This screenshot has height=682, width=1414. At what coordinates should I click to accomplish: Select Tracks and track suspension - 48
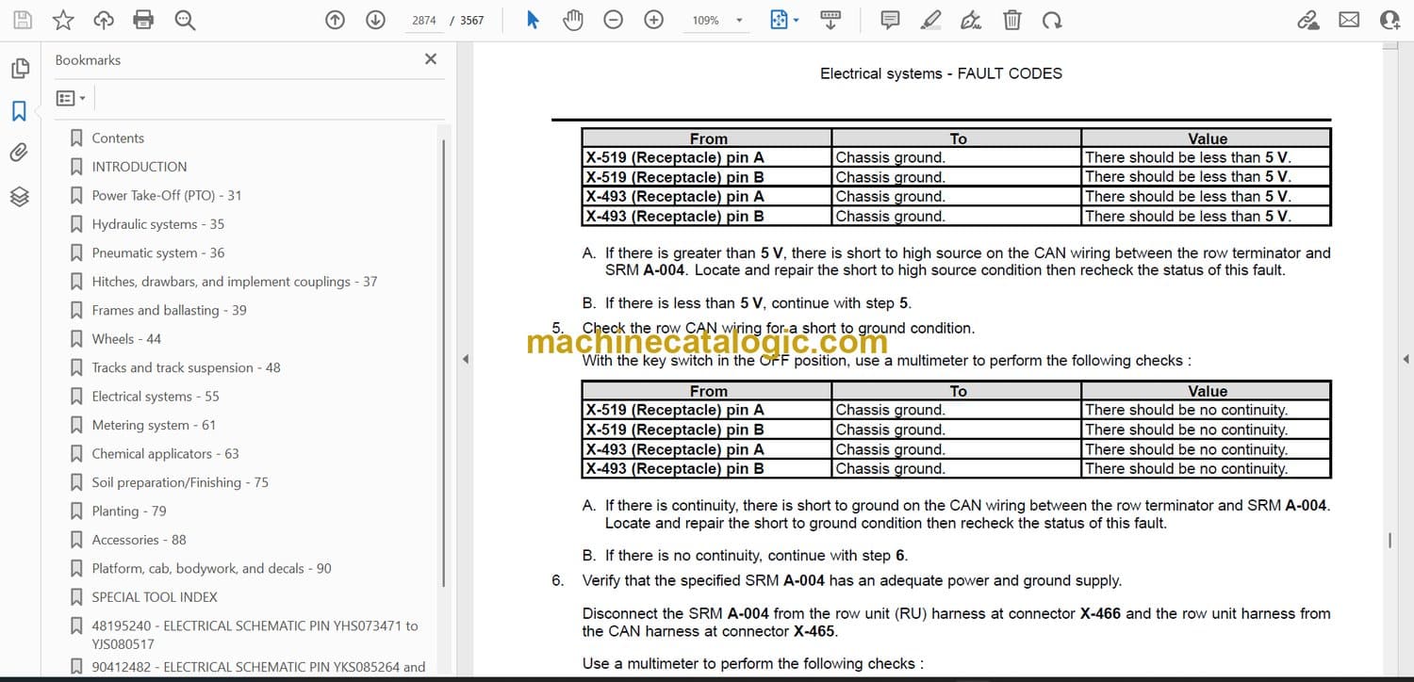click(x=187, y=367)
